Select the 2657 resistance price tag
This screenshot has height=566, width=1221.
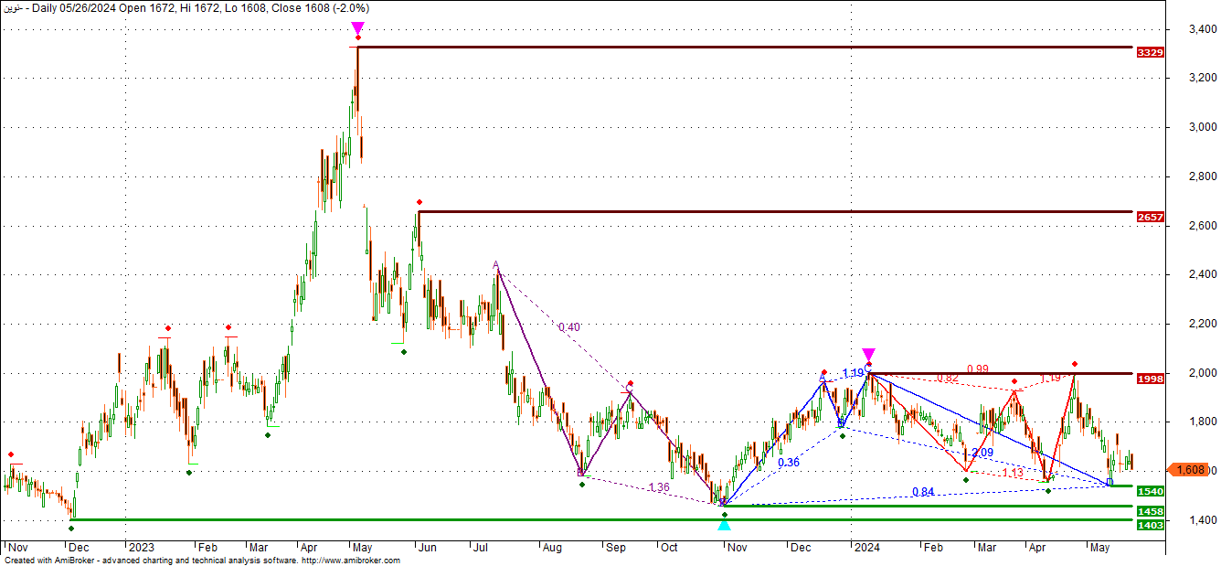click(x=1150, y=217)
